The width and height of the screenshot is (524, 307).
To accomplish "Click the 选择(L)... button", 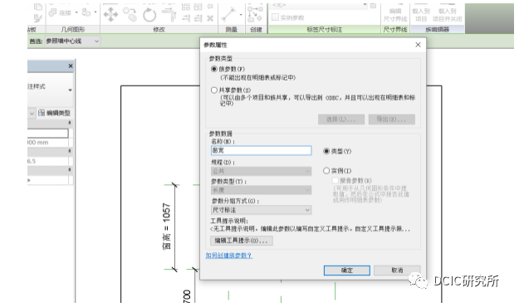I will pos(341,119).
